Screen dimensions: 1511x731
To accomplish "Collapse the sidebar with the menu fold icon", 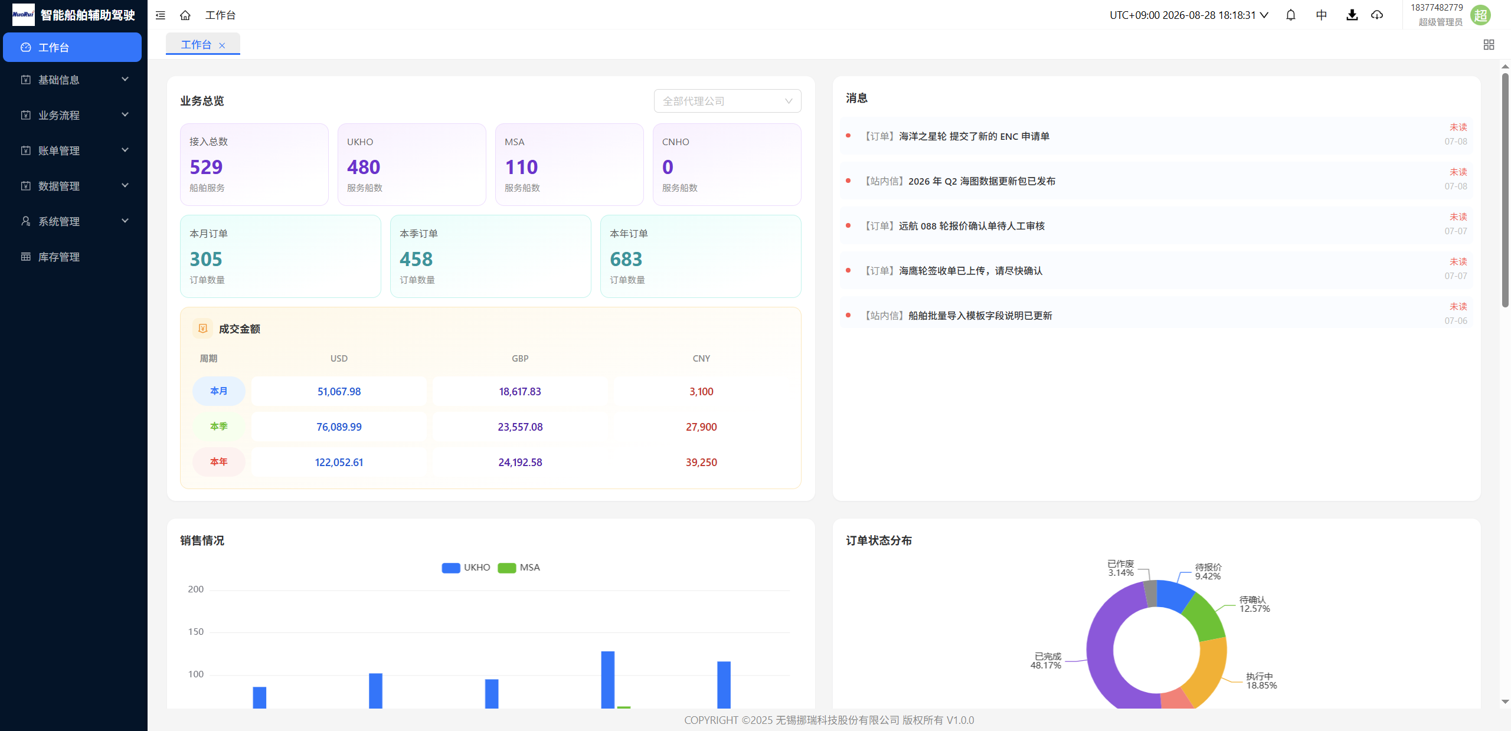I will (x=160, y=15).
